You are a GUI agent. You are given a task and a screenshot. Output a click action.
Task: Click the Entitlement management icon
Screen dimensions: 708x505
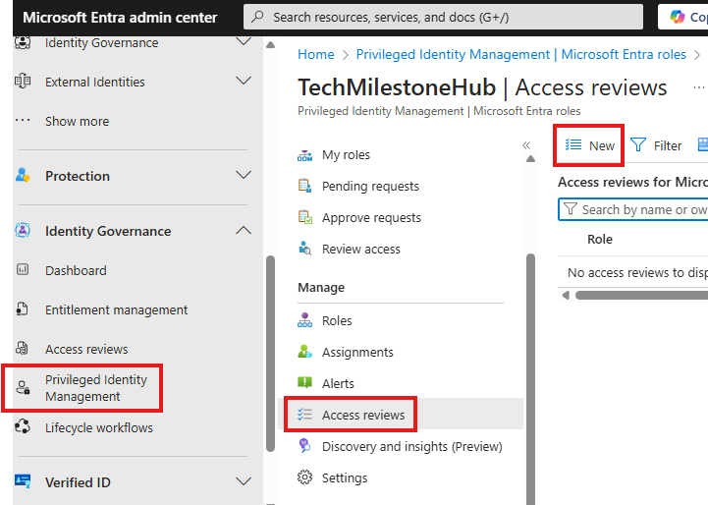tap(23, 309)
